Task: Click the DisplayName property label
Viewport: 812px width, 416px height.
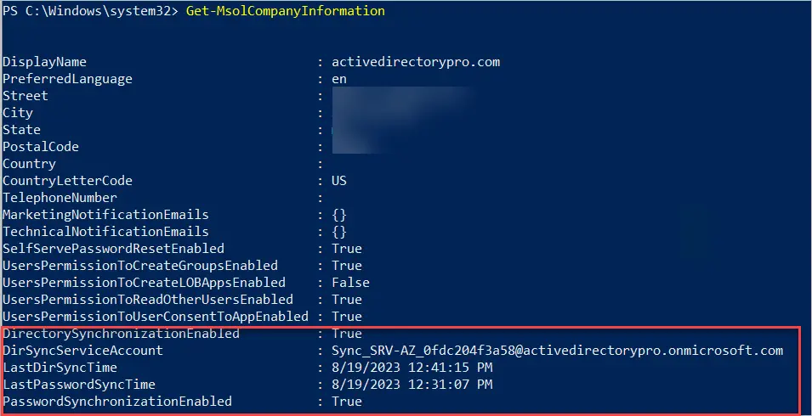Action: pyautogui.click(x=44, y=63)
